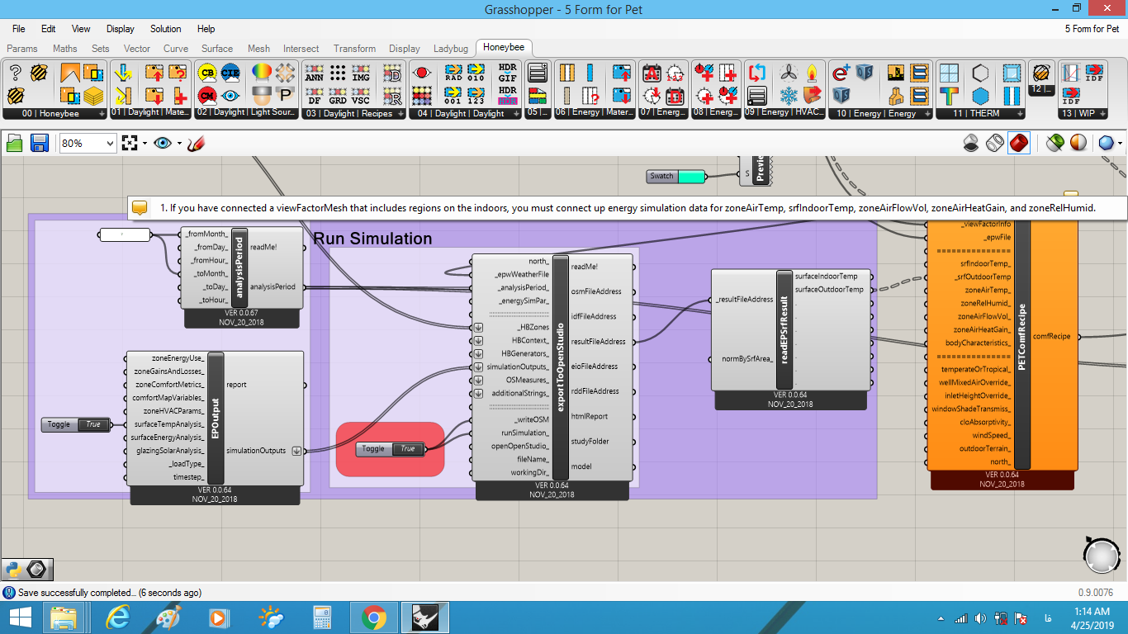Click the fan ventilation icon
The width and height of the screenshot is (1128, 634).
tap(789, 73)
